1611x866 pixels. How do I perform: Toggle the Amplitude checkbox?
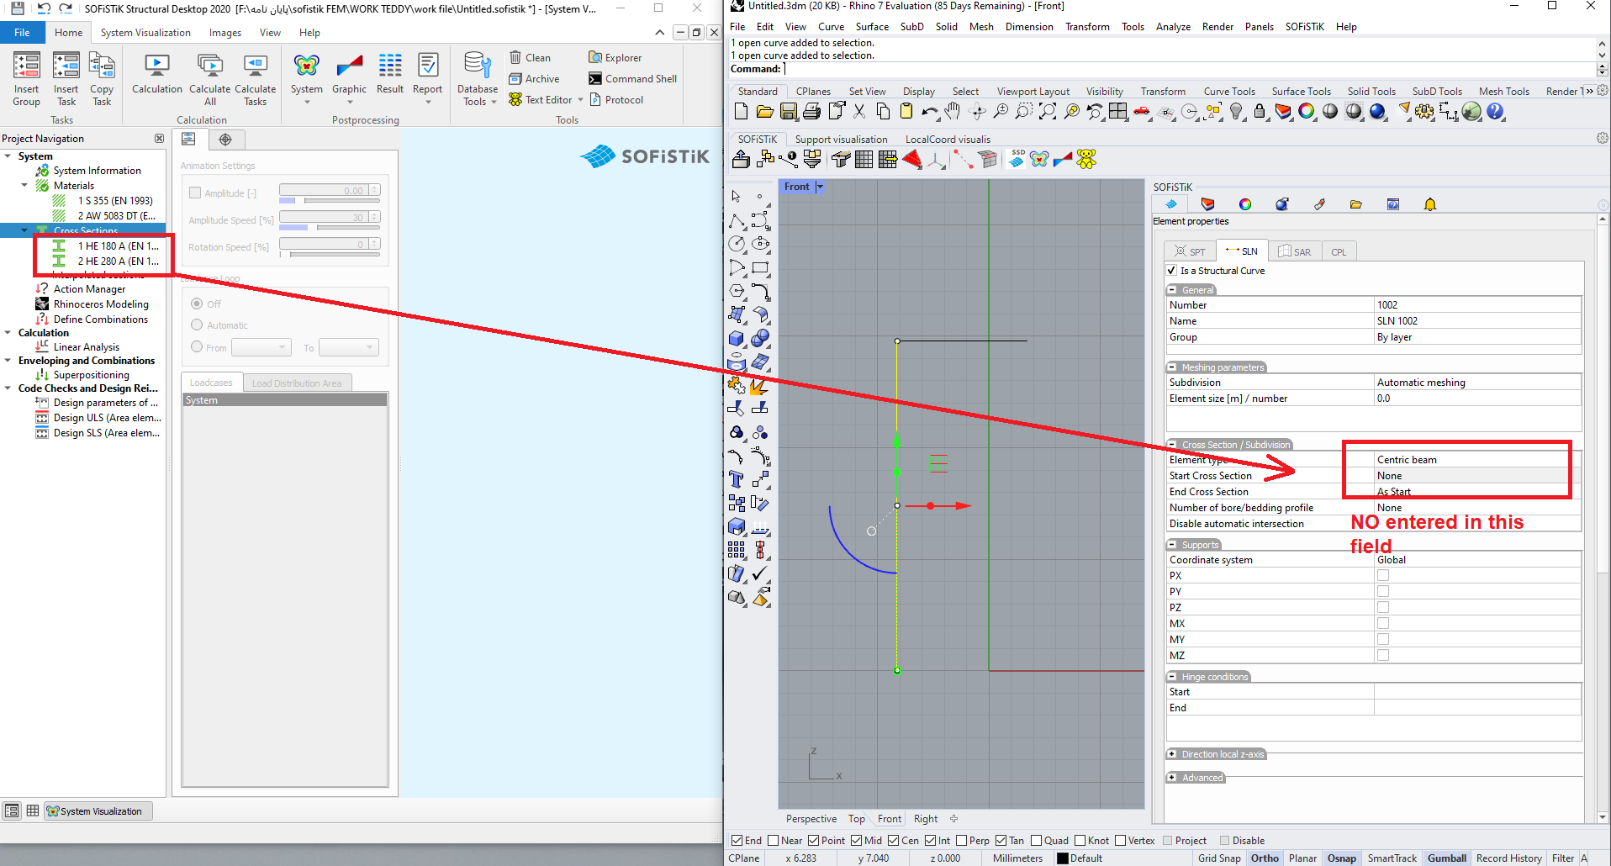(195, 193)
